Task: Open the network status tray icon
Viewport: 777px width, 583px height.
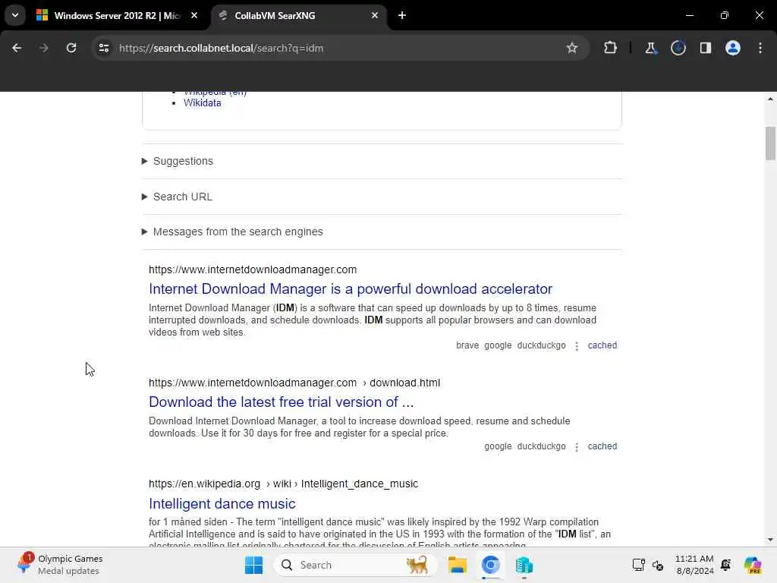Action: click(x=638, y=565)
